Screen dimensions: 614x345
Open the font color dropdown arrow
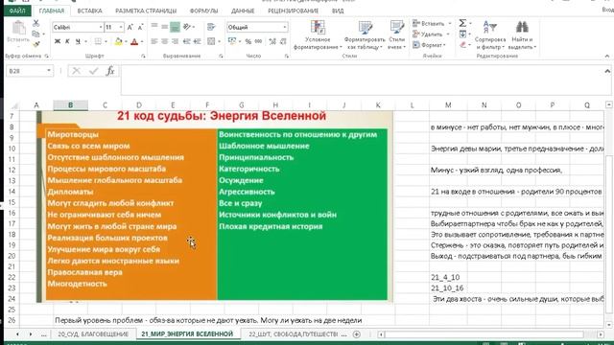pyautogui.click(x=142, y=41)
